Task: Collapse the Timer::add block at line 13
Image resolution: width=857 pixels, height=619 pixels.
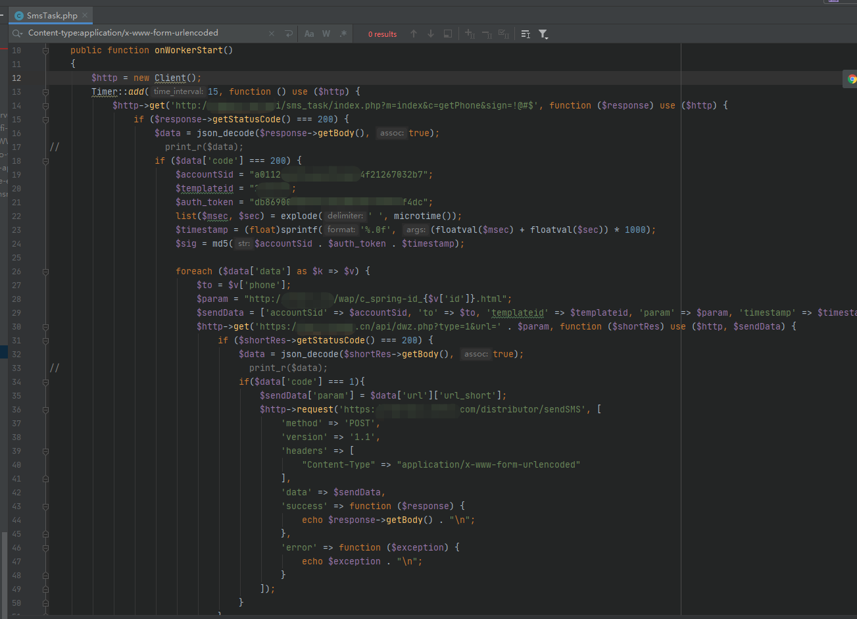Action: (x=45, y=91)
